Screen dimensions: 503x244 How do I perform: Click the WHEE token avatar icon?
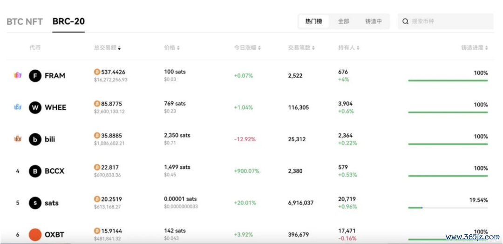(35, 107)
